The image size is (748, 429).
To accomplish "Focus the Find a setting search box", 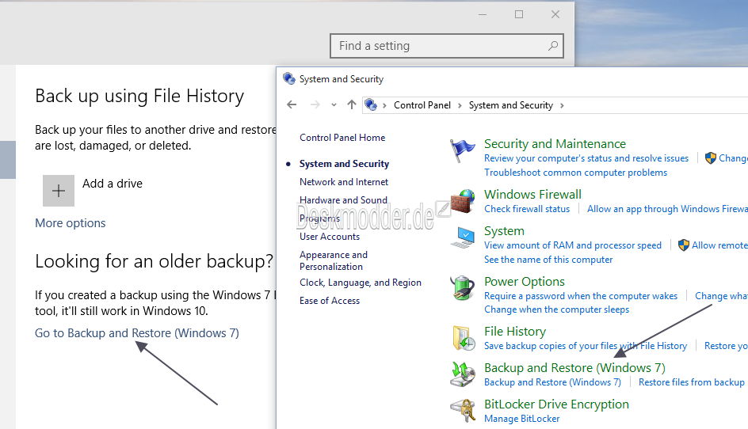I will [447, 46].
